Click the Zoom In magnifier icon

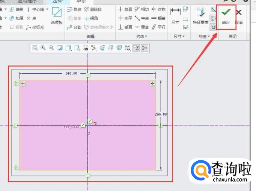(x=43, y=48)
